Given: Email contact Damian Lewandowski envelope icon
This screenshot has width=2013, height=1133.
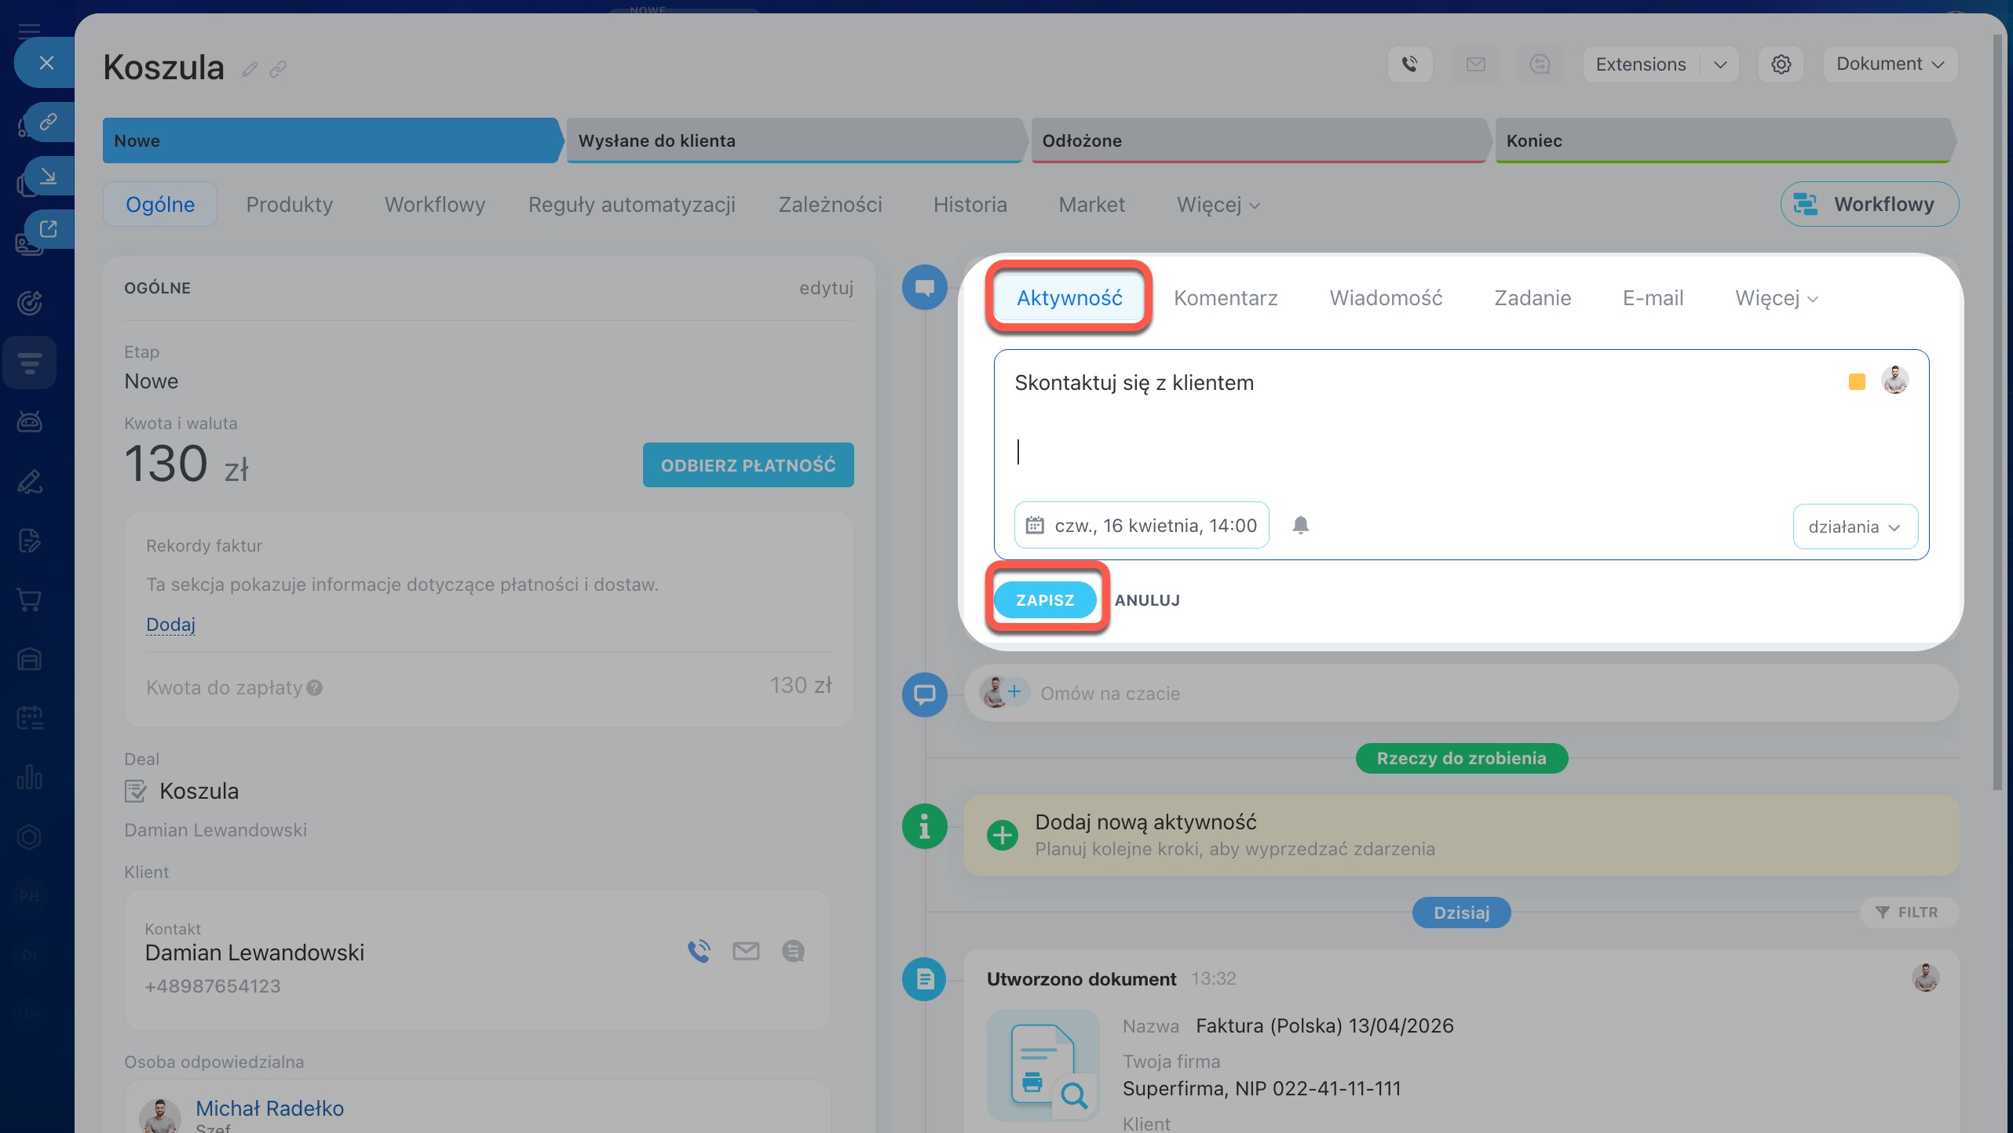Looking at the screenshot, I should pos(746,951).
